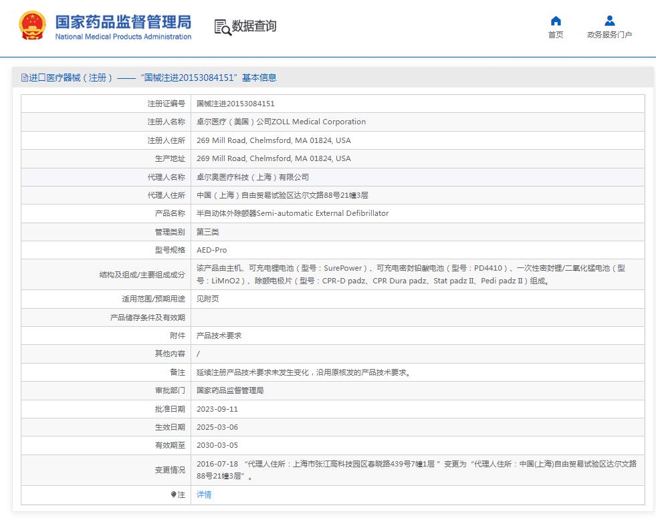Click the 政务服务门户 label
This screenshot has width=656, height=520.
tap(610, 35)
